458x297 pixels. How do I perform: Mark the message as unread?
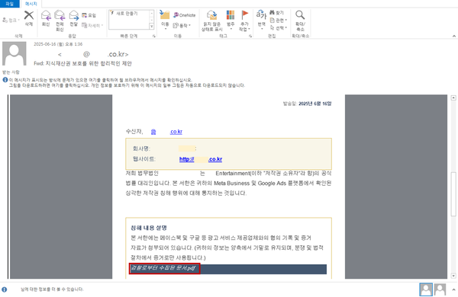click(x=211, y=21)
